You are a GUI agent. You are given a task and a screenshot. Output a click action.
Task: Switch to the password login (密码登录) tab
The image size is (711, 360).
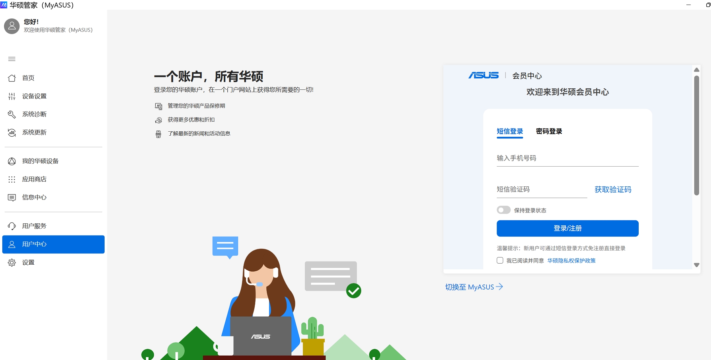coord(549,131)
